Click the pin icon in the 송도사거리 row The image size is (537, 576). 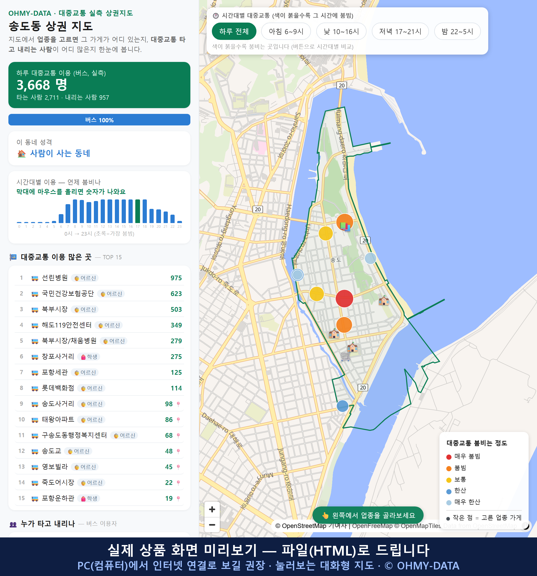coord(178,404)
